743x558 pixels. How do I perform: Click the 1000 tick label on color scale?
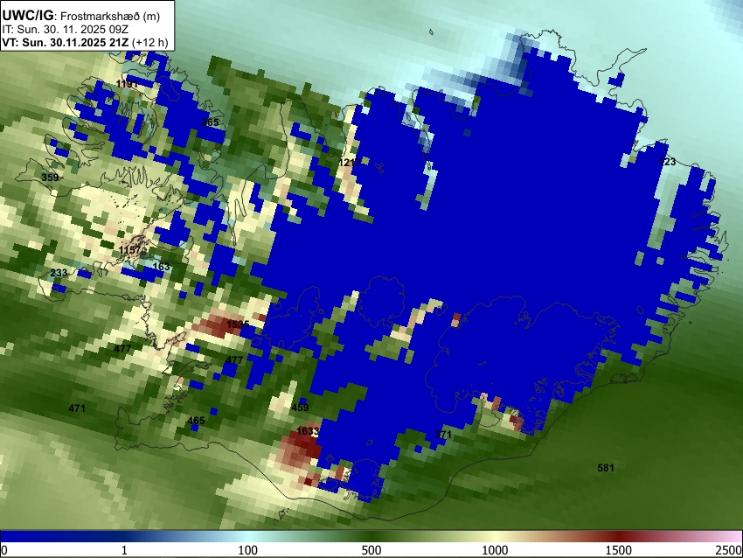coord(495,550)
